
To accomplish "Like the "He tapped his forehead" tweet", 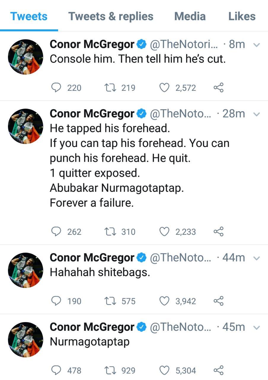I will 164,231.
